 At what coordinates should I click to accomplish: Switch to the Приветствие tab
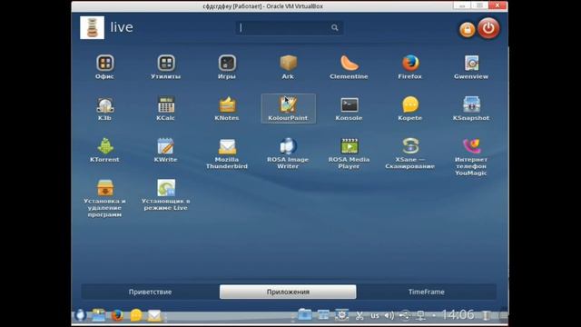[150, 292]
